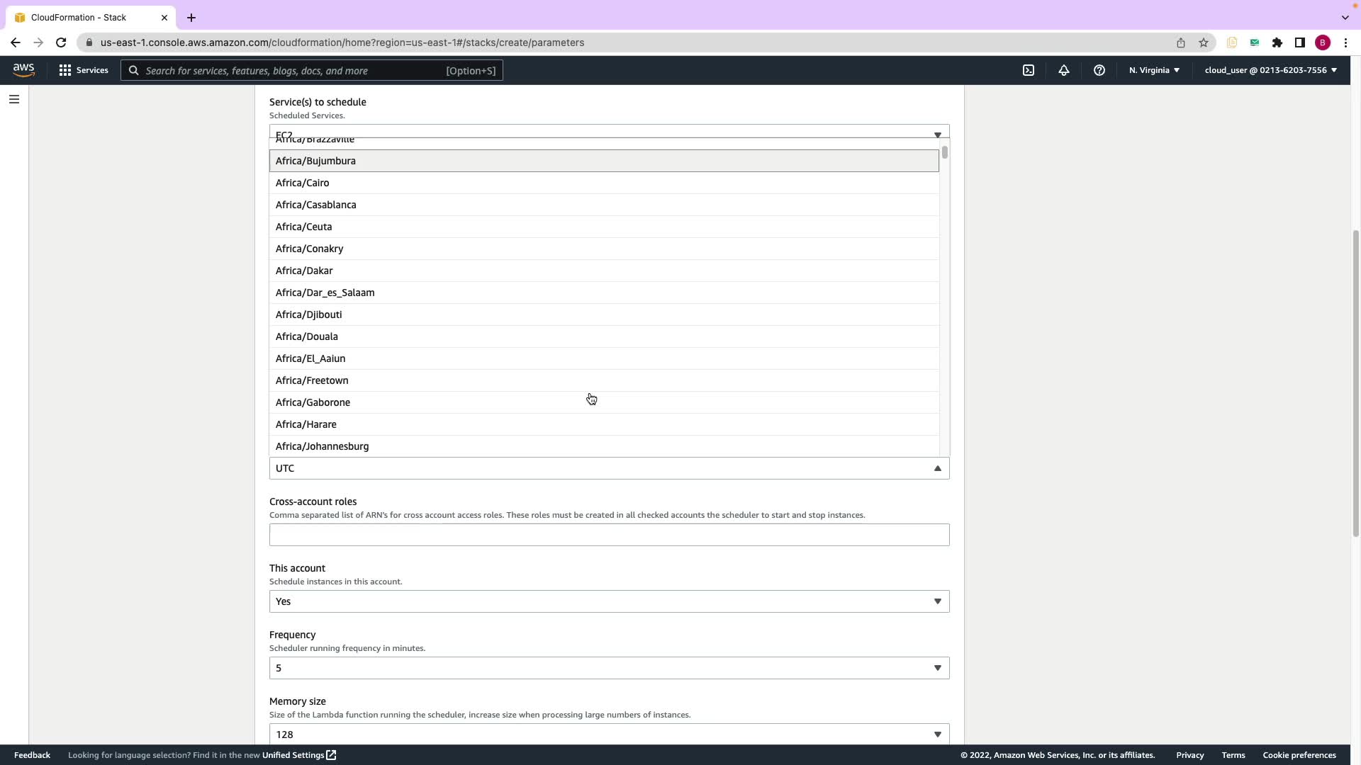Open the Services grid menu
The height and width of the screenshot is (765, 1361).
point(84,70)
